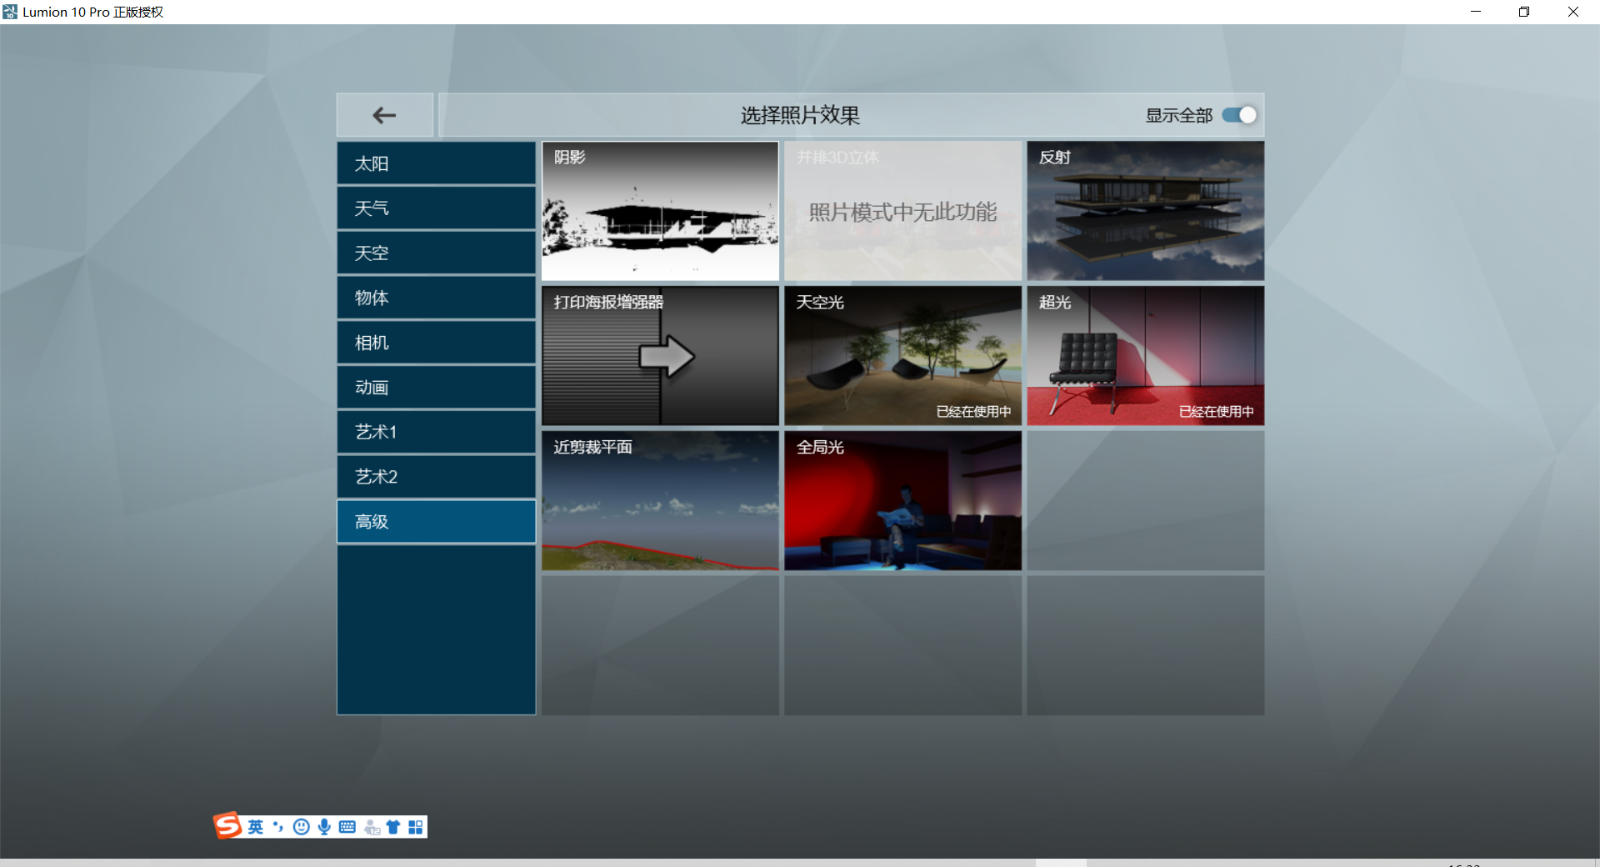The width and height of the screenshot is (1600, 867).
Task: Switch Sogou input language via 英 button
Action: 255,827
